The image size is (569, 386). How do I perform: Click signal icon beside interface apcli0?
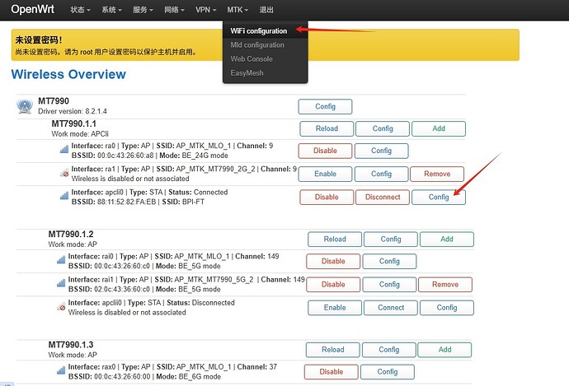[64, 196]
